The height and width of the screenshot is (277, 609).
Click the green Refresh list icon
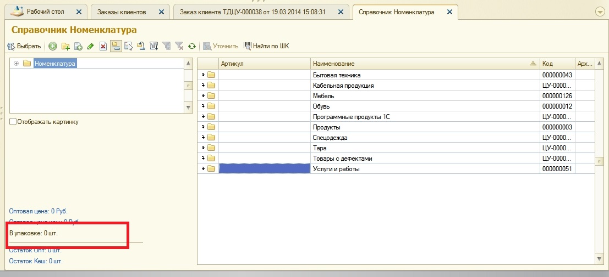tap(192, 47)
